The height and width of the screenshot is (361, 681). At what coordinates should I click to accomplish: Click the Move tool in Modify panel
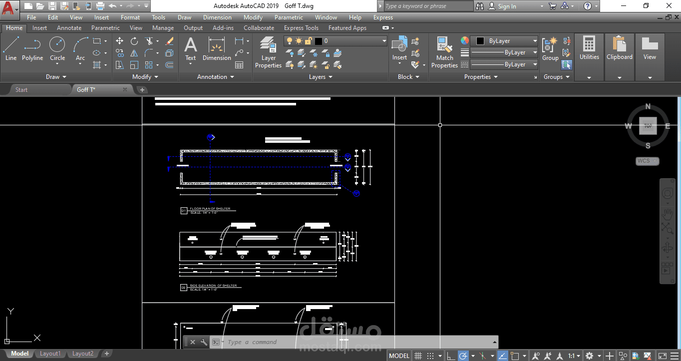120,41
